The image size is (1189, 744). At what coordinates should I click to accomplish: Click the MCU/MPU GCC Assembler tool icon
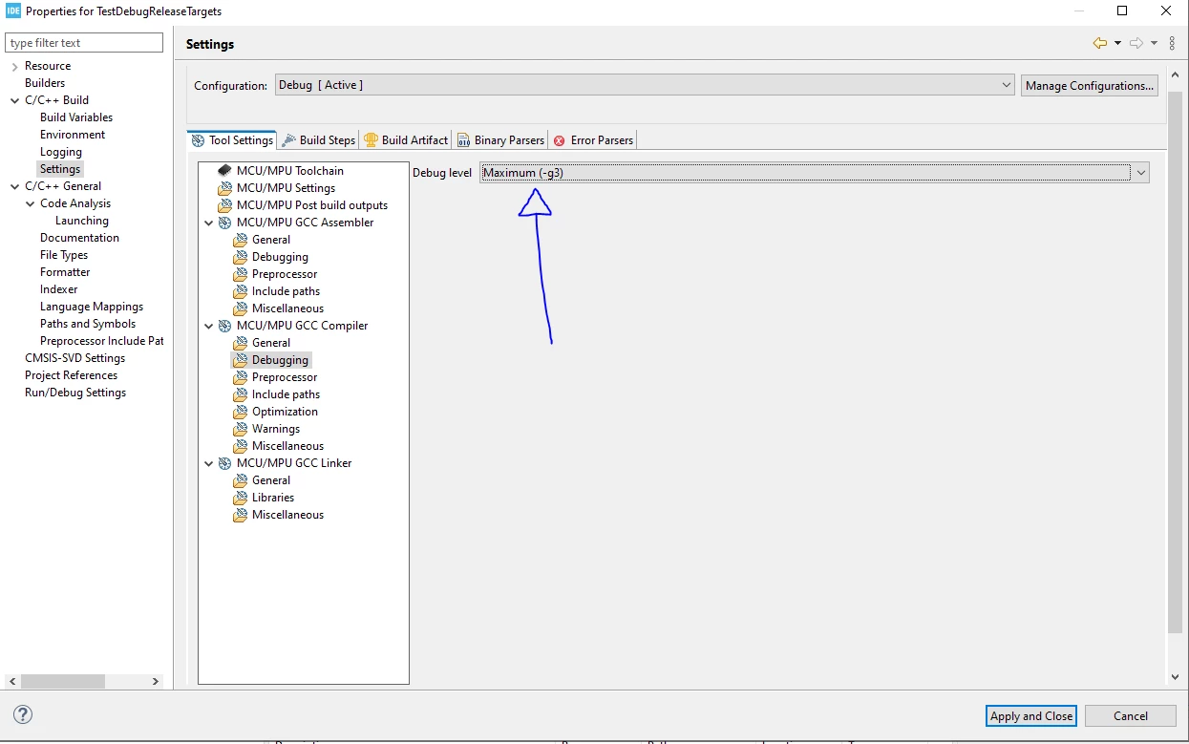pyautogui.click(x=225, y=222)
